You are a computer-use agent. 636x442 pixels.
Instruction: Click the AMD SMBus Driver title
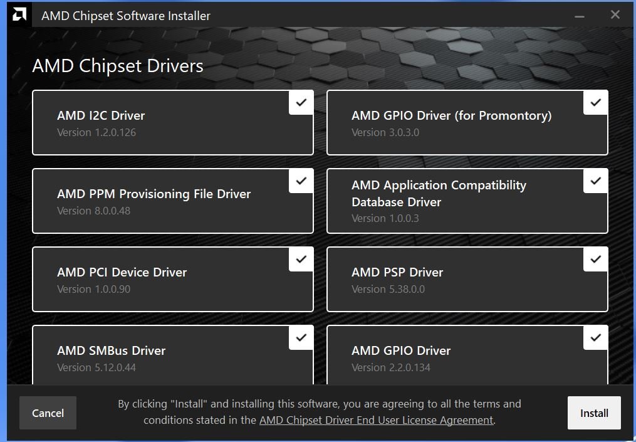tap(111, 350)
